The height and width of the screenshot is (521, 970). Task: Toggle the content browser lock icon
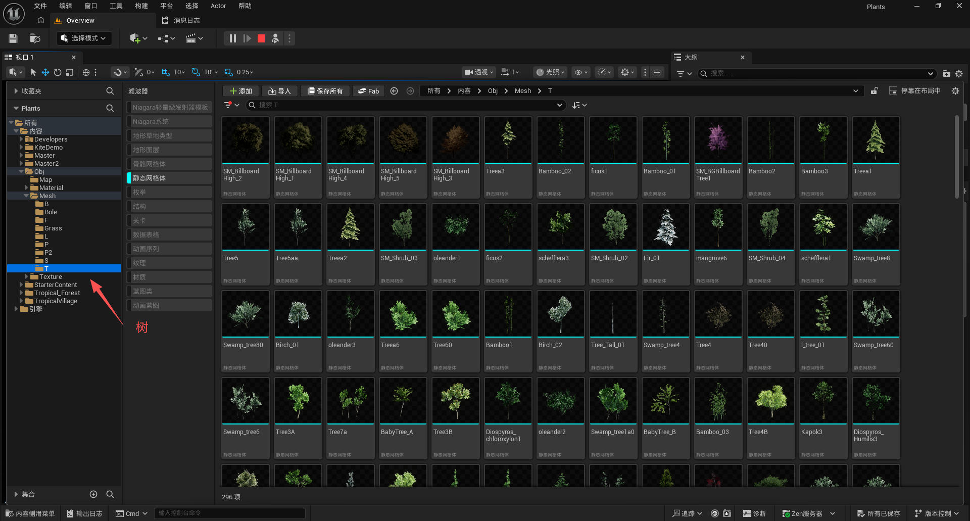click(x=874, y=91)
